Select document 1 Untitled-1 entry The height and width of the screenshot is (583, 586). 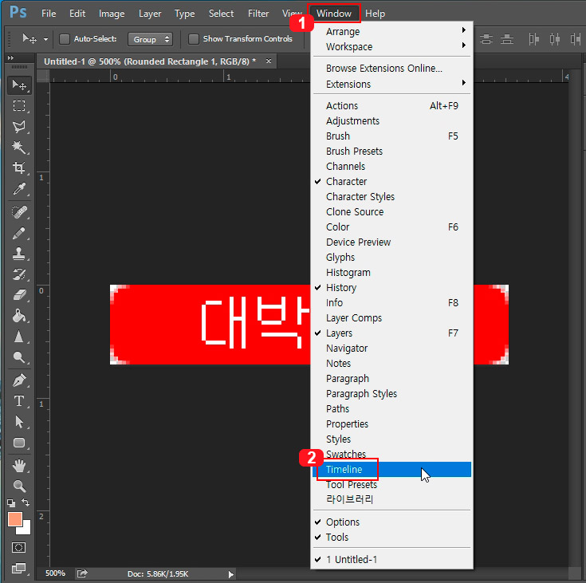pyautogui.click(x=391, y=559)
